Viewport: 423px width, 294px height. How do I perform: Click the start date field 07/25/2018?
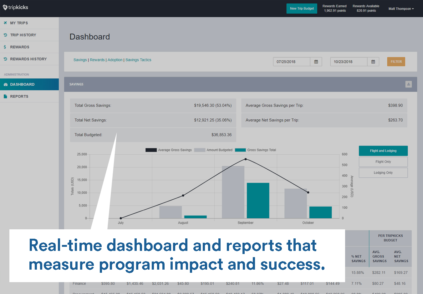pos(291,62)
